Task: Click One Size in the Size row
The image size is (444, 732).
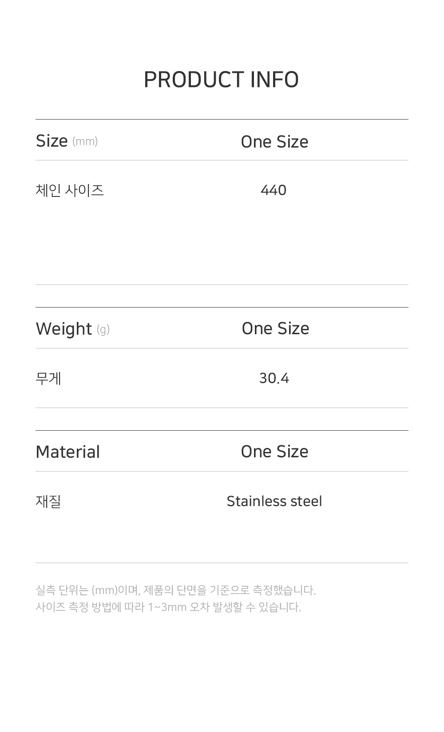Action: pos(274,142)
